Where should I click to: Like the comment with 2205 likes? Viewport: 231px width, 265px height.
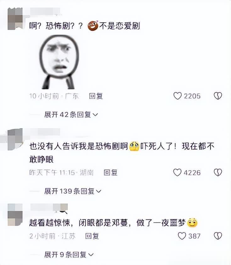177,96
